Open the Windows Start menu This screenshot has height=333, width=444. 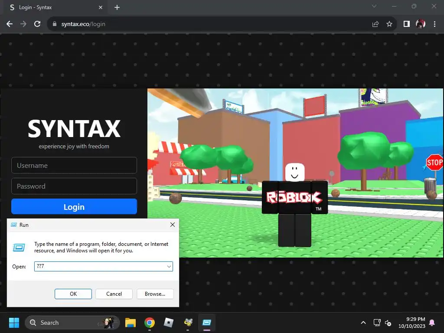pyautogui.click(x=14, y=323)
